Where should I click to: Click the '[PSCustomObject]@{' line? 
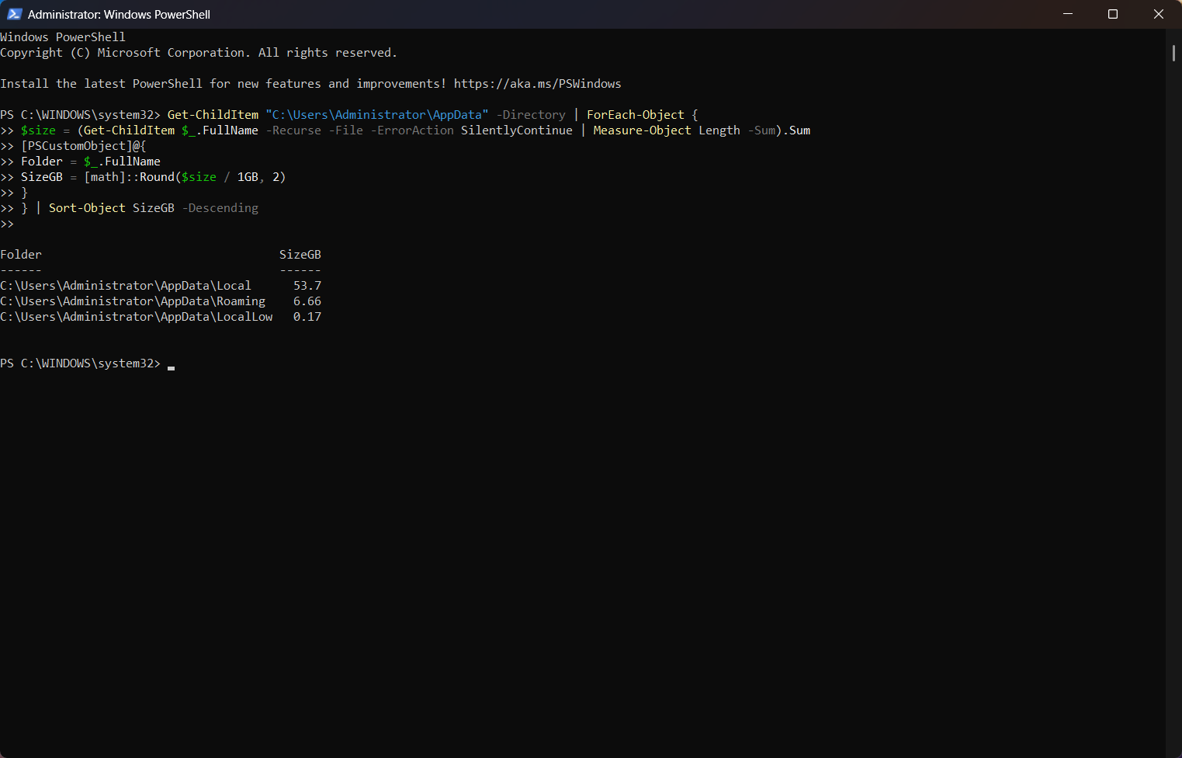(84, 146)
